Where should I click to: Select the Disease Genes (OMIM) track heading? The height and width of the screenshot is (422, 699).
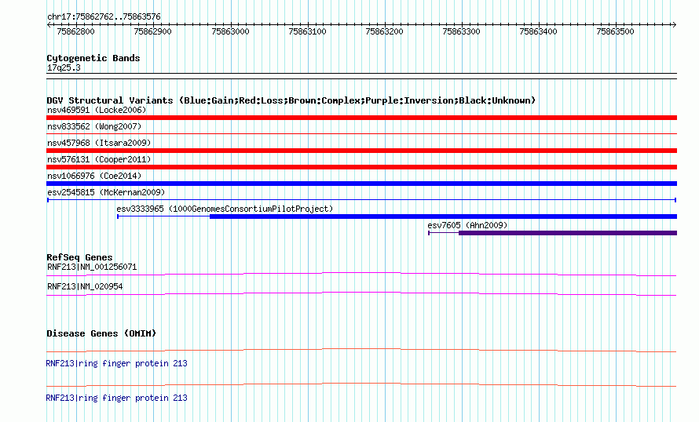101,333
